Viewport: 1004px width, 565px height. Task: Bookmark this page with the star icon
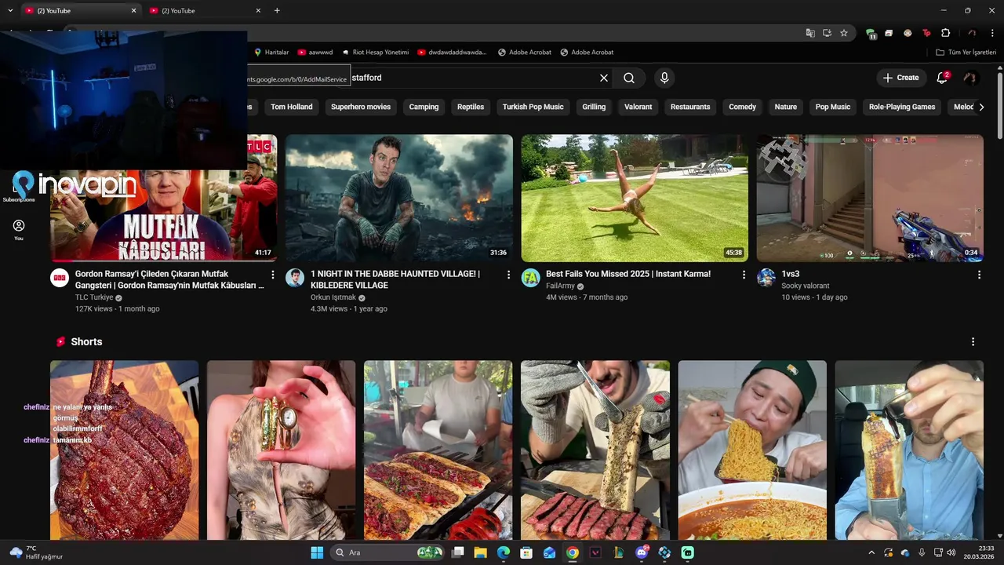(844, 33)
